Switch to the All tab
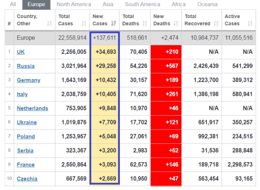This screenshot has height=190, width=260. tap(13, 5)
